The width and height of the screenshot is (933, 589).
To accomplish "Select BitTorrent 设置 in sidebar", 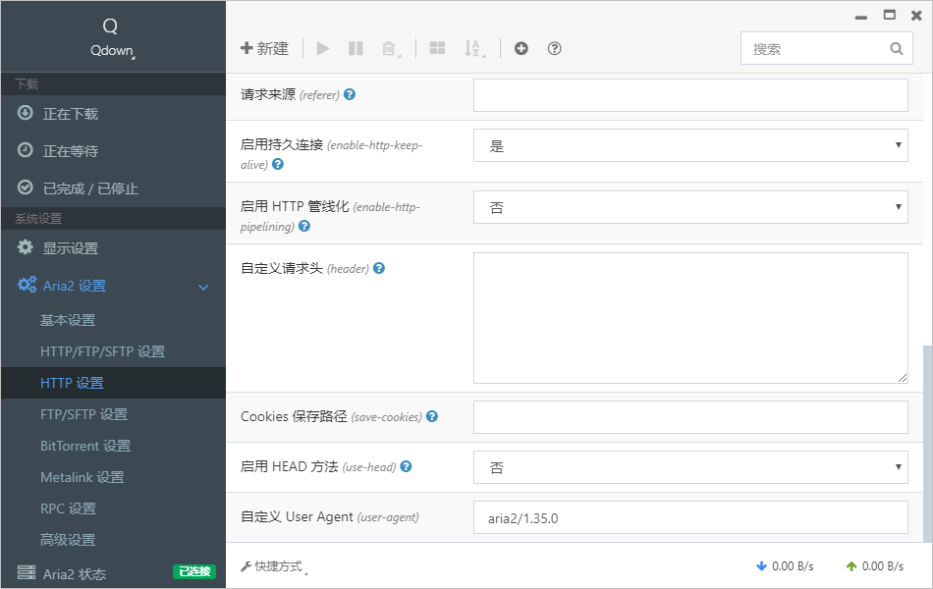I will [x=113, y=446].
